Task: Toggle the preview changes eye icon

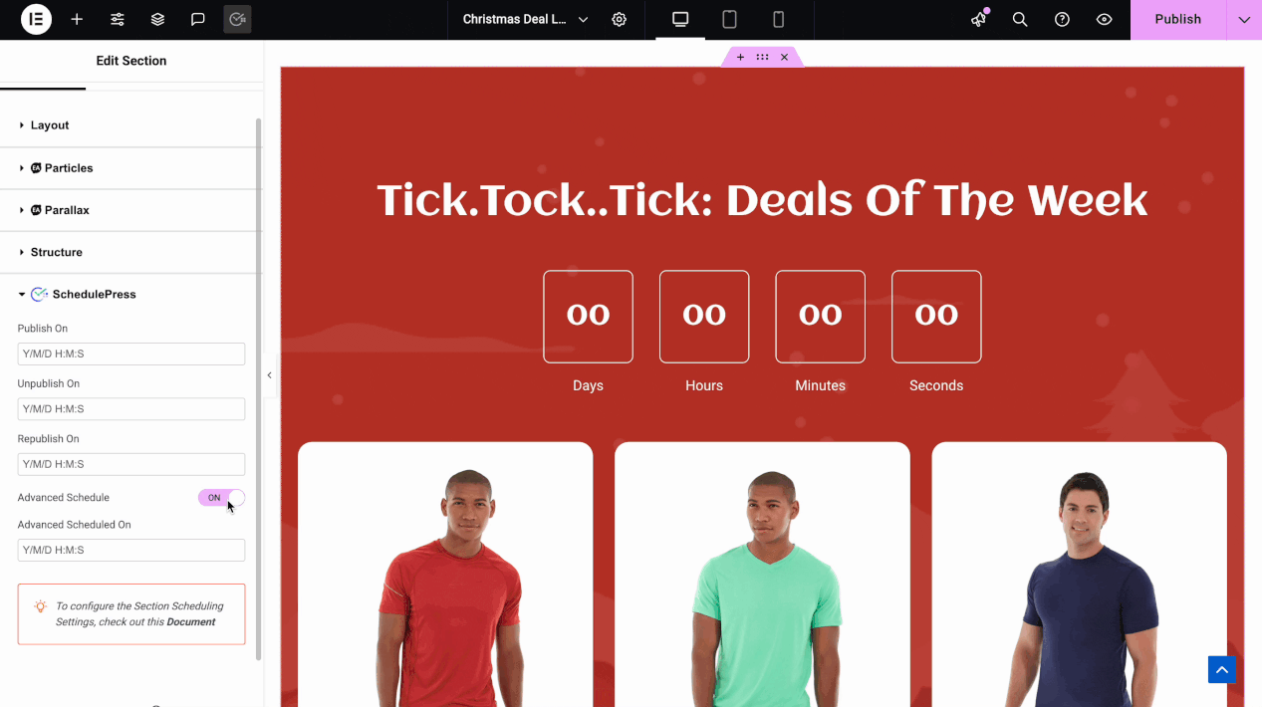Action: point(1104,19)
